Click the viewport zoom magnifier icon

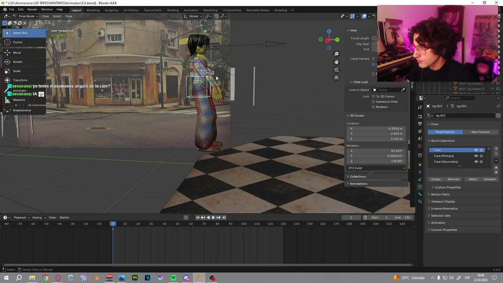point(336,54)
